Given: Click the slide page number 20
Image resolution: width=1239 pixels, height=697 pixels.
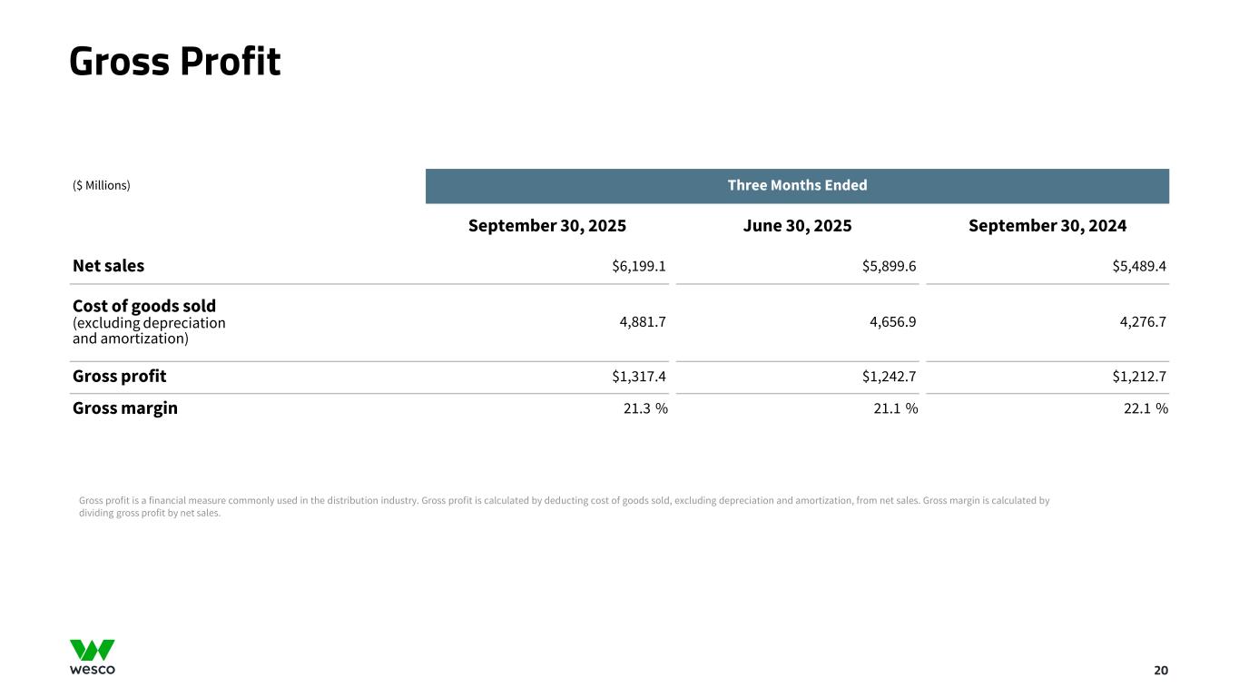Looking at the screenshot, I should click(x=1161, y=671).
